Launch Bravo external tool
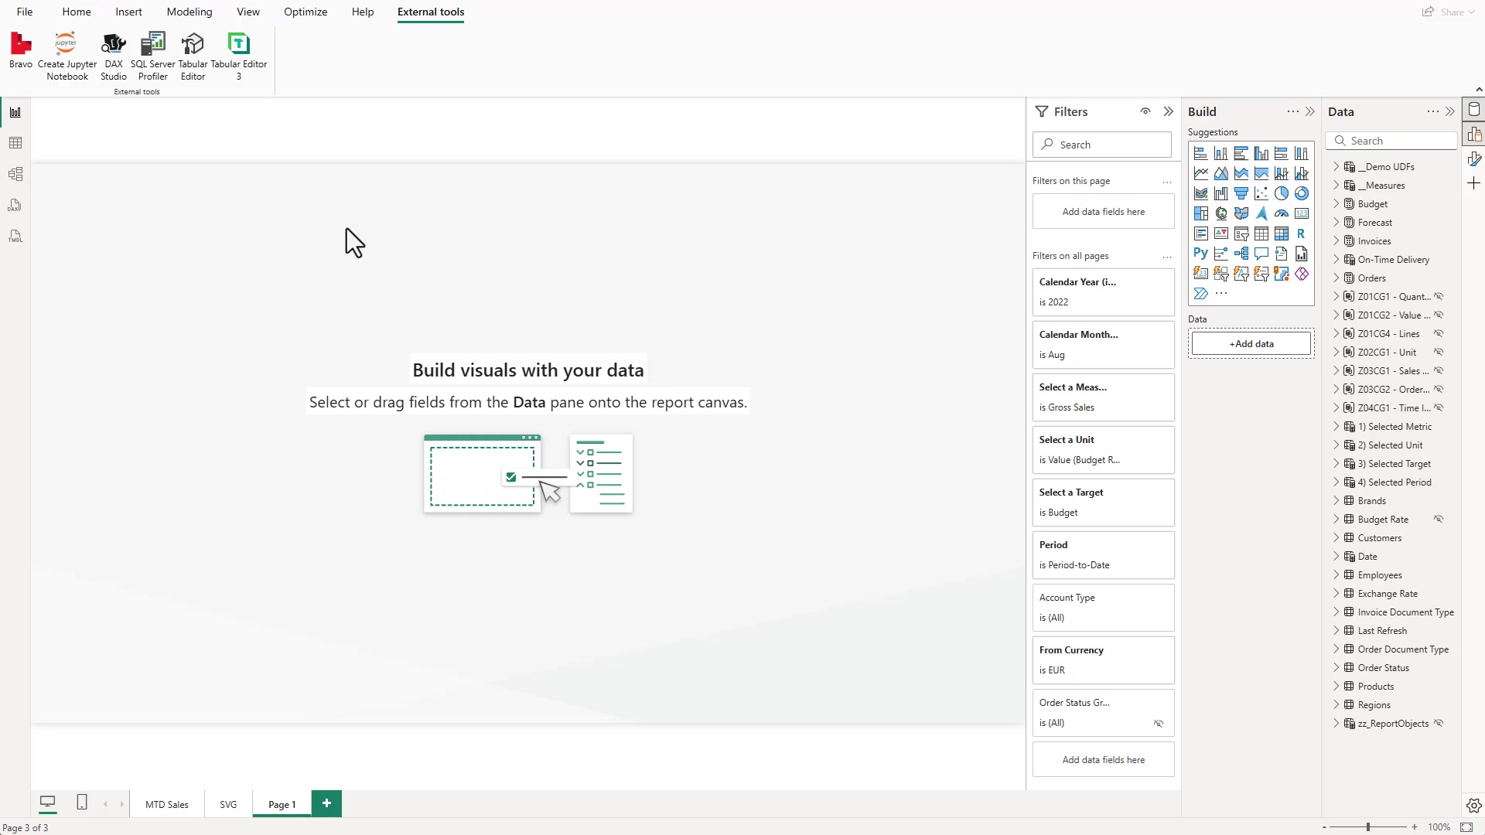Viewport: 1485px width, 835px height. [x=21, y=51]
